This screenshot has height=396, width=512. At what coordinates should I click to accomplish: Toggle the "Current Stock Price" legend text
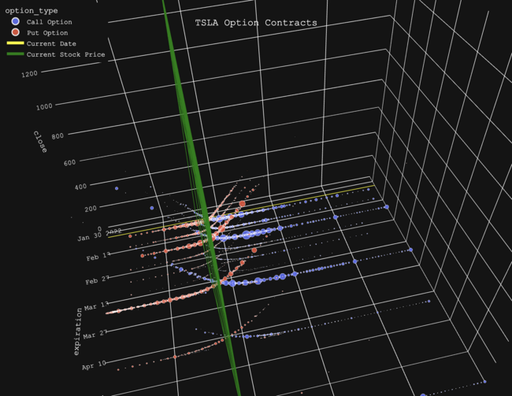(65, 55)
